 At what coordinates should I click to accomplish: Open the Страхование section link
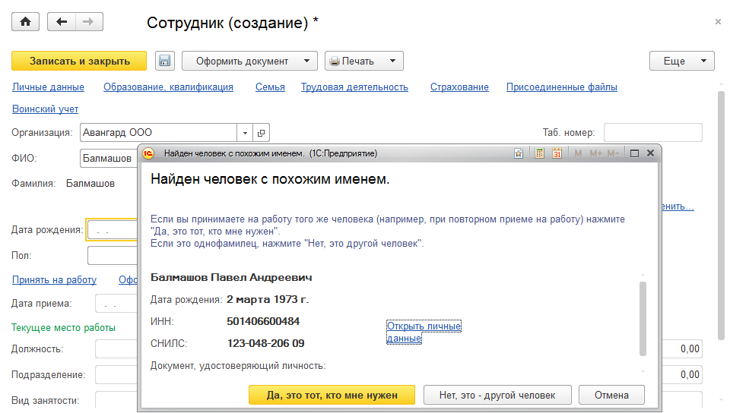coord(459,87)
